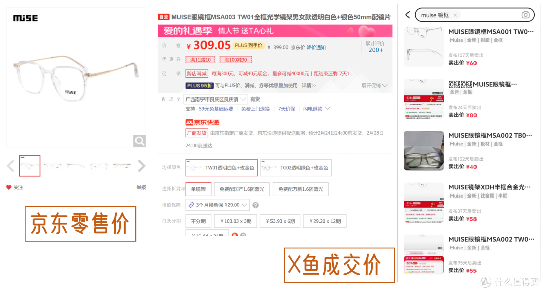The height and width of the screenshot is (293, 544).
Task: Click the 自营 badge before product title
Action: tap(163, 17)
